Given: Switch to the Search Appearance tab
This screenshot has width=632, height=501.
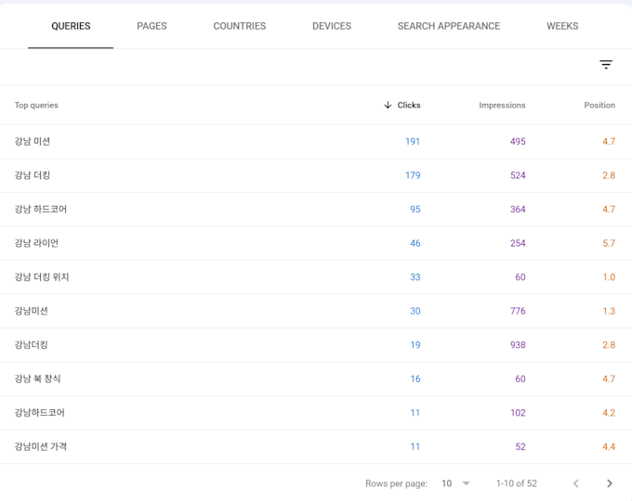Looking at the screenshot, I should pos(449,26).
